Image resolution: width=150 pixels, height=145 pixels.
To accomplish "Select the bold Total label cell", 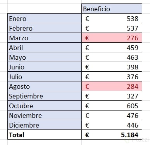I will coord(45,135).
